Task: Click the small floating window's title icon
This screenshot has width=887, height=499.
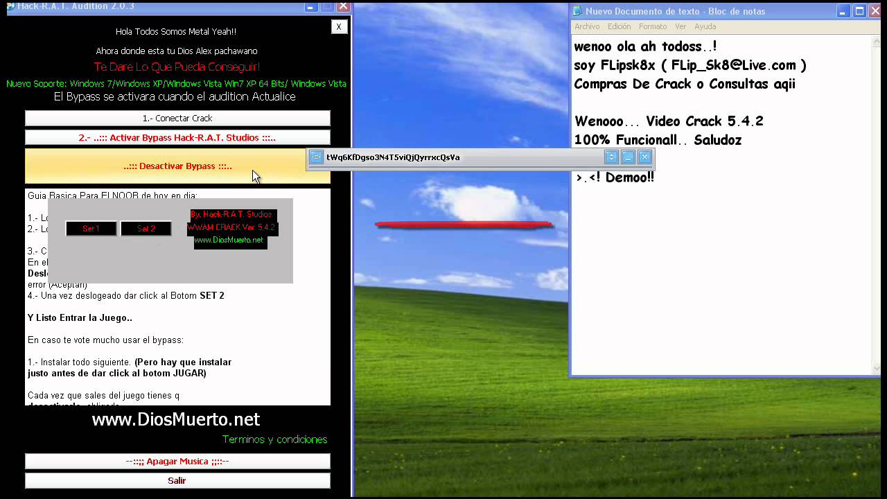Action: coord(316,157)
